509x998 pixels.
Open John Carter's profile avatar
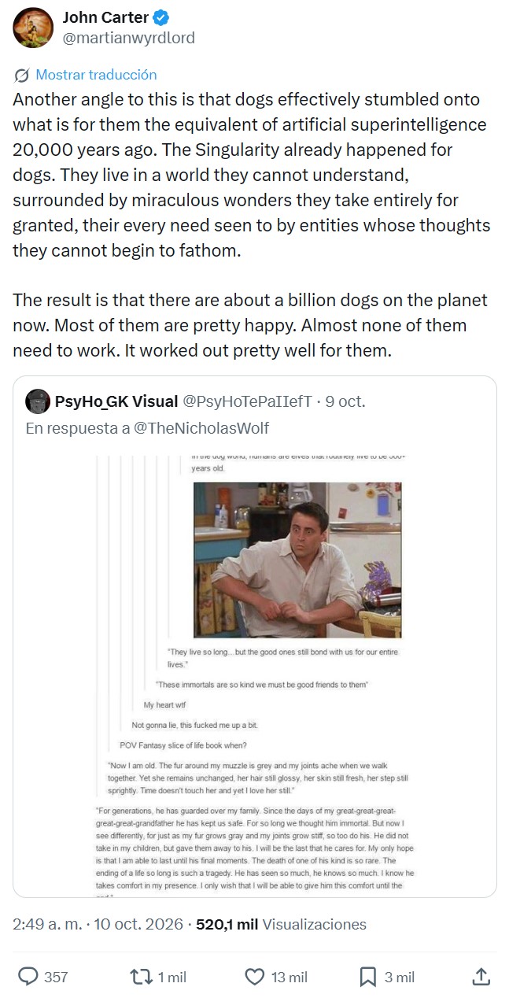[32, 27]
